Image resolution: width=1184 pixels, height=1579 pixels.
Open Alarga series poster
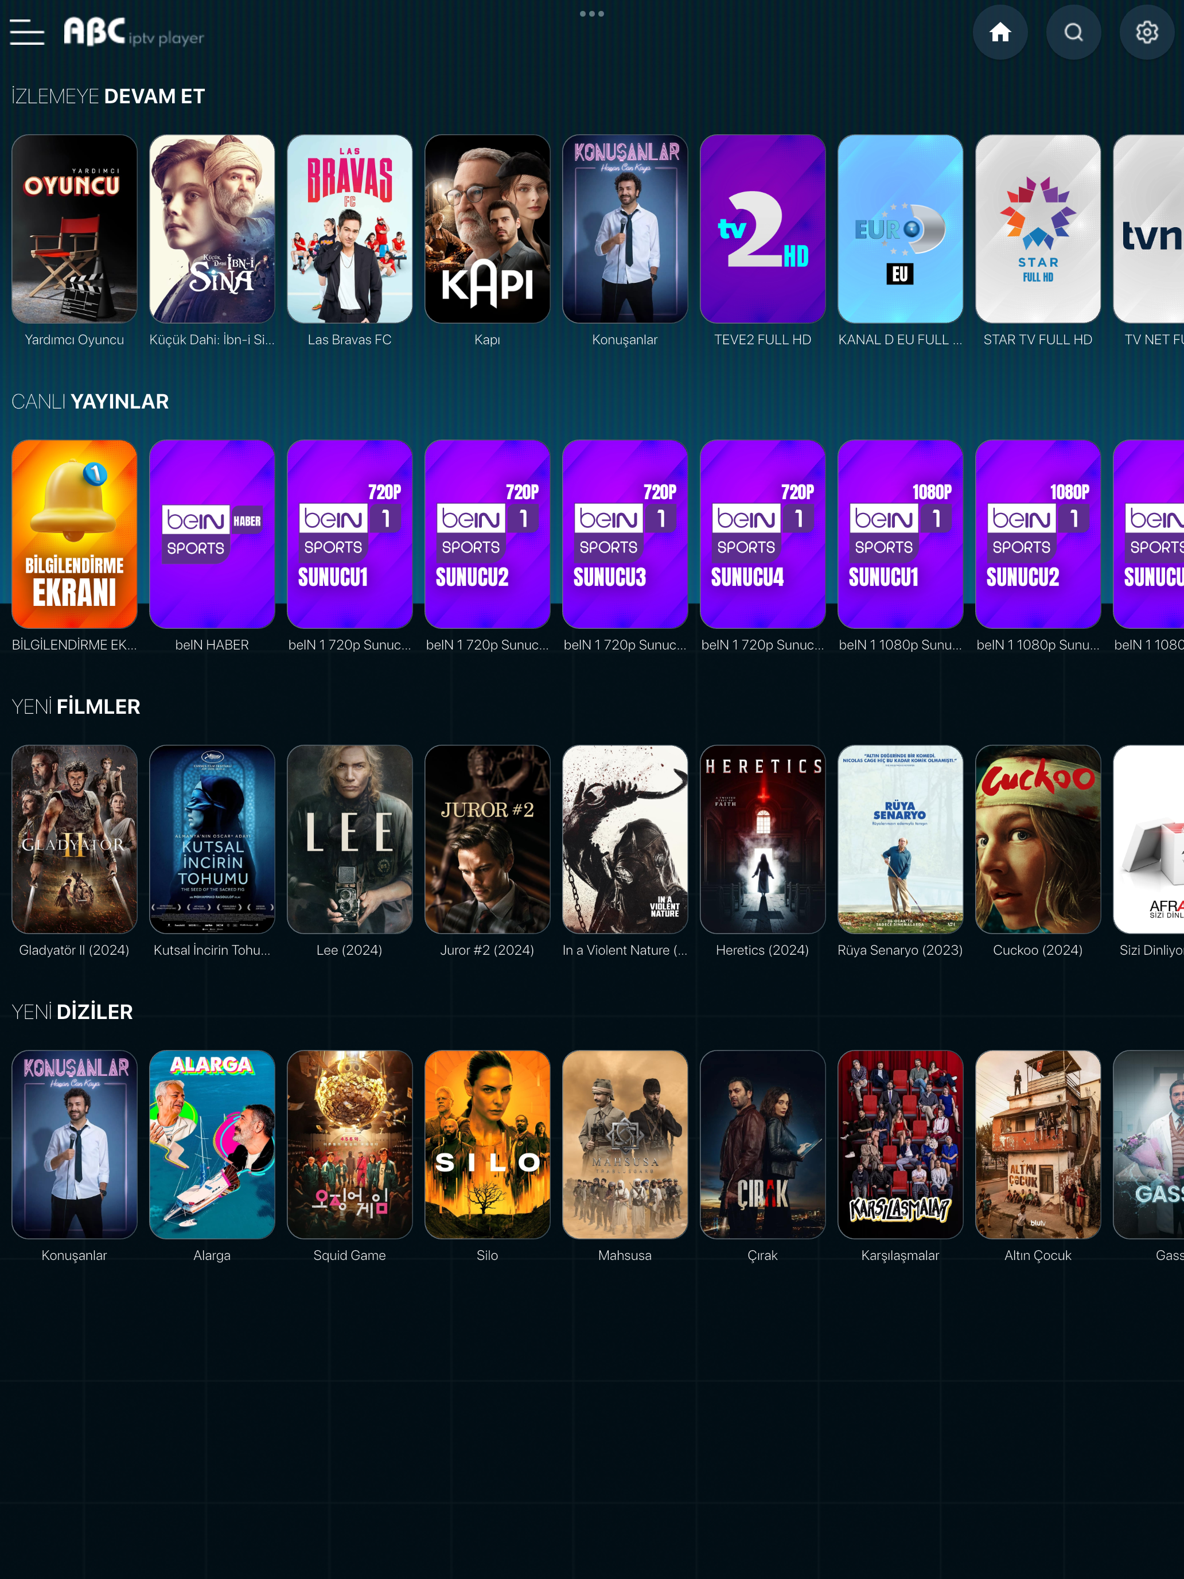tap(212, 1144)
